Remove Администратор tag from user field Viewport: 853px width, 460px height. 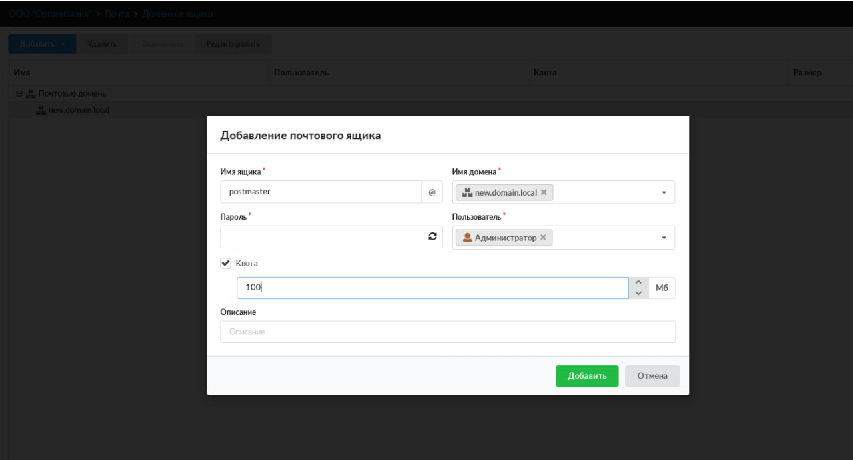click(543, 238)
